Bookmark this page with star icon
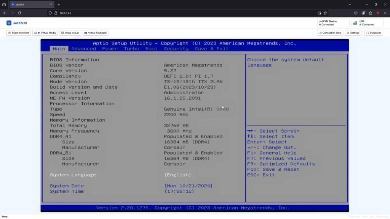The height and width of the screenshot is (219, 390). pos(325,13)
